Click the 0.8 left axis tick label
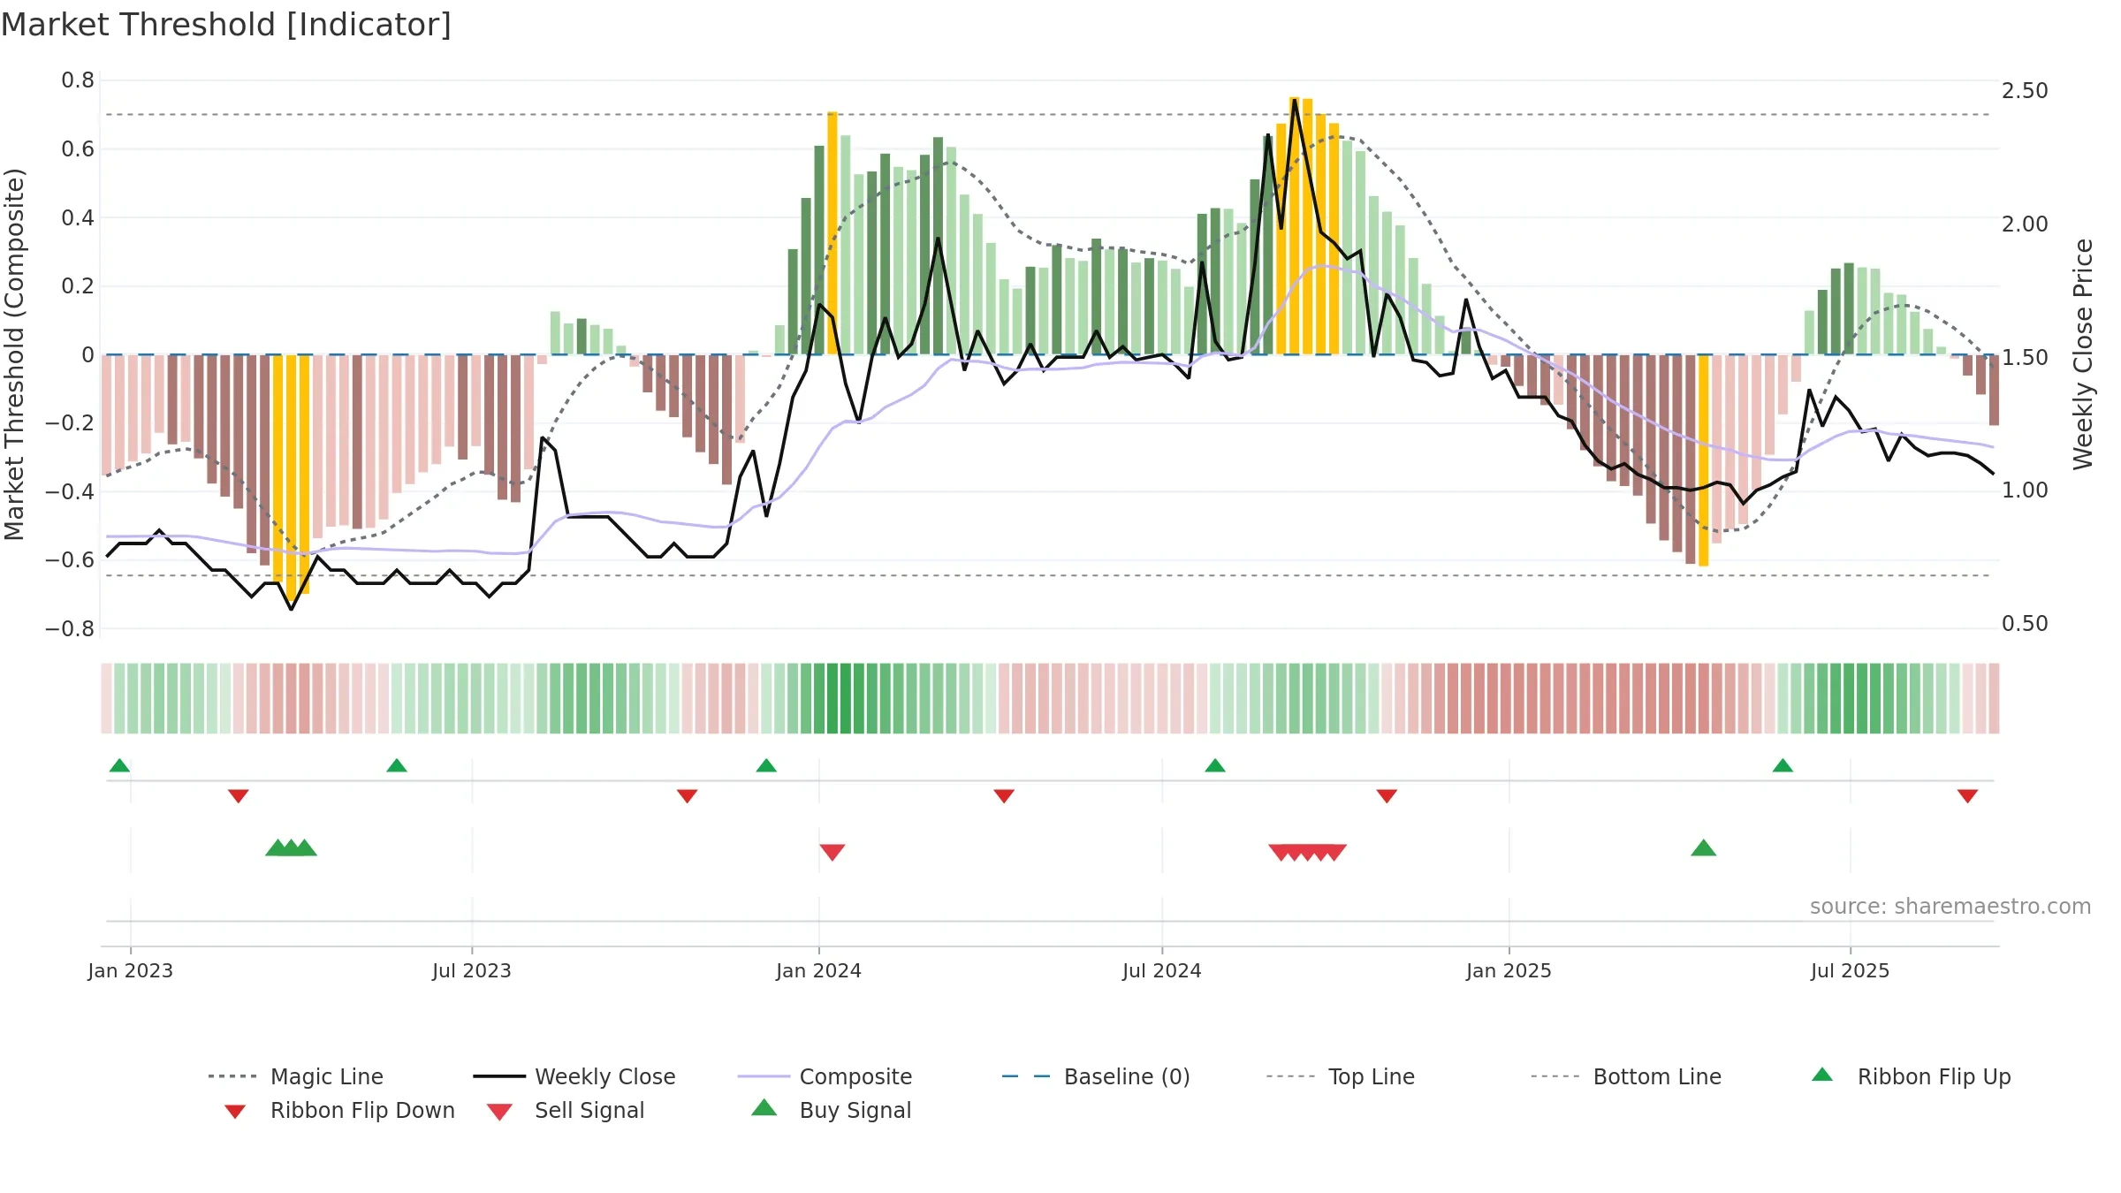 click(x=78, y=80)
